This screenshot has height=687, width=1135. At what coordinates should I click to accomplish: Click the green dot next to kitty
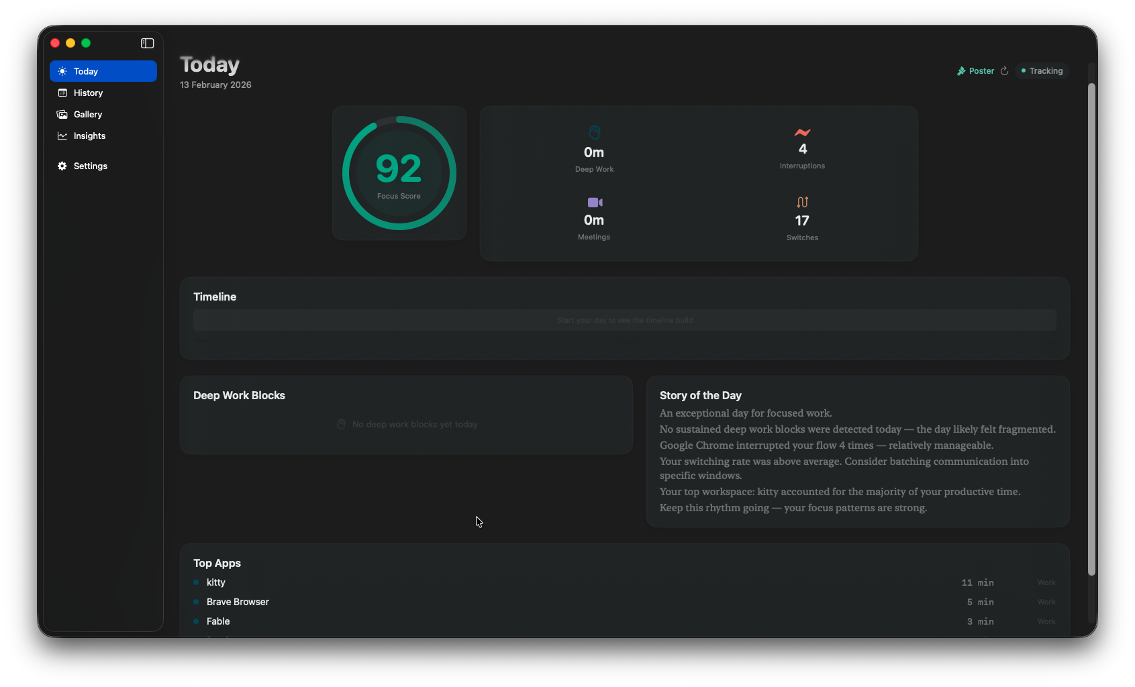(x=197, y=582)
